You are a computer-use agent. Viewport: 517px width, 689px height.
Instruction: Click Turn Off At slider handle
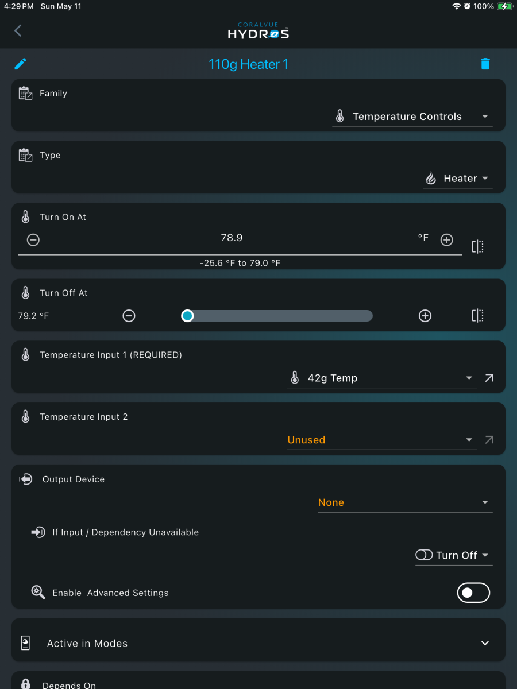187,316
